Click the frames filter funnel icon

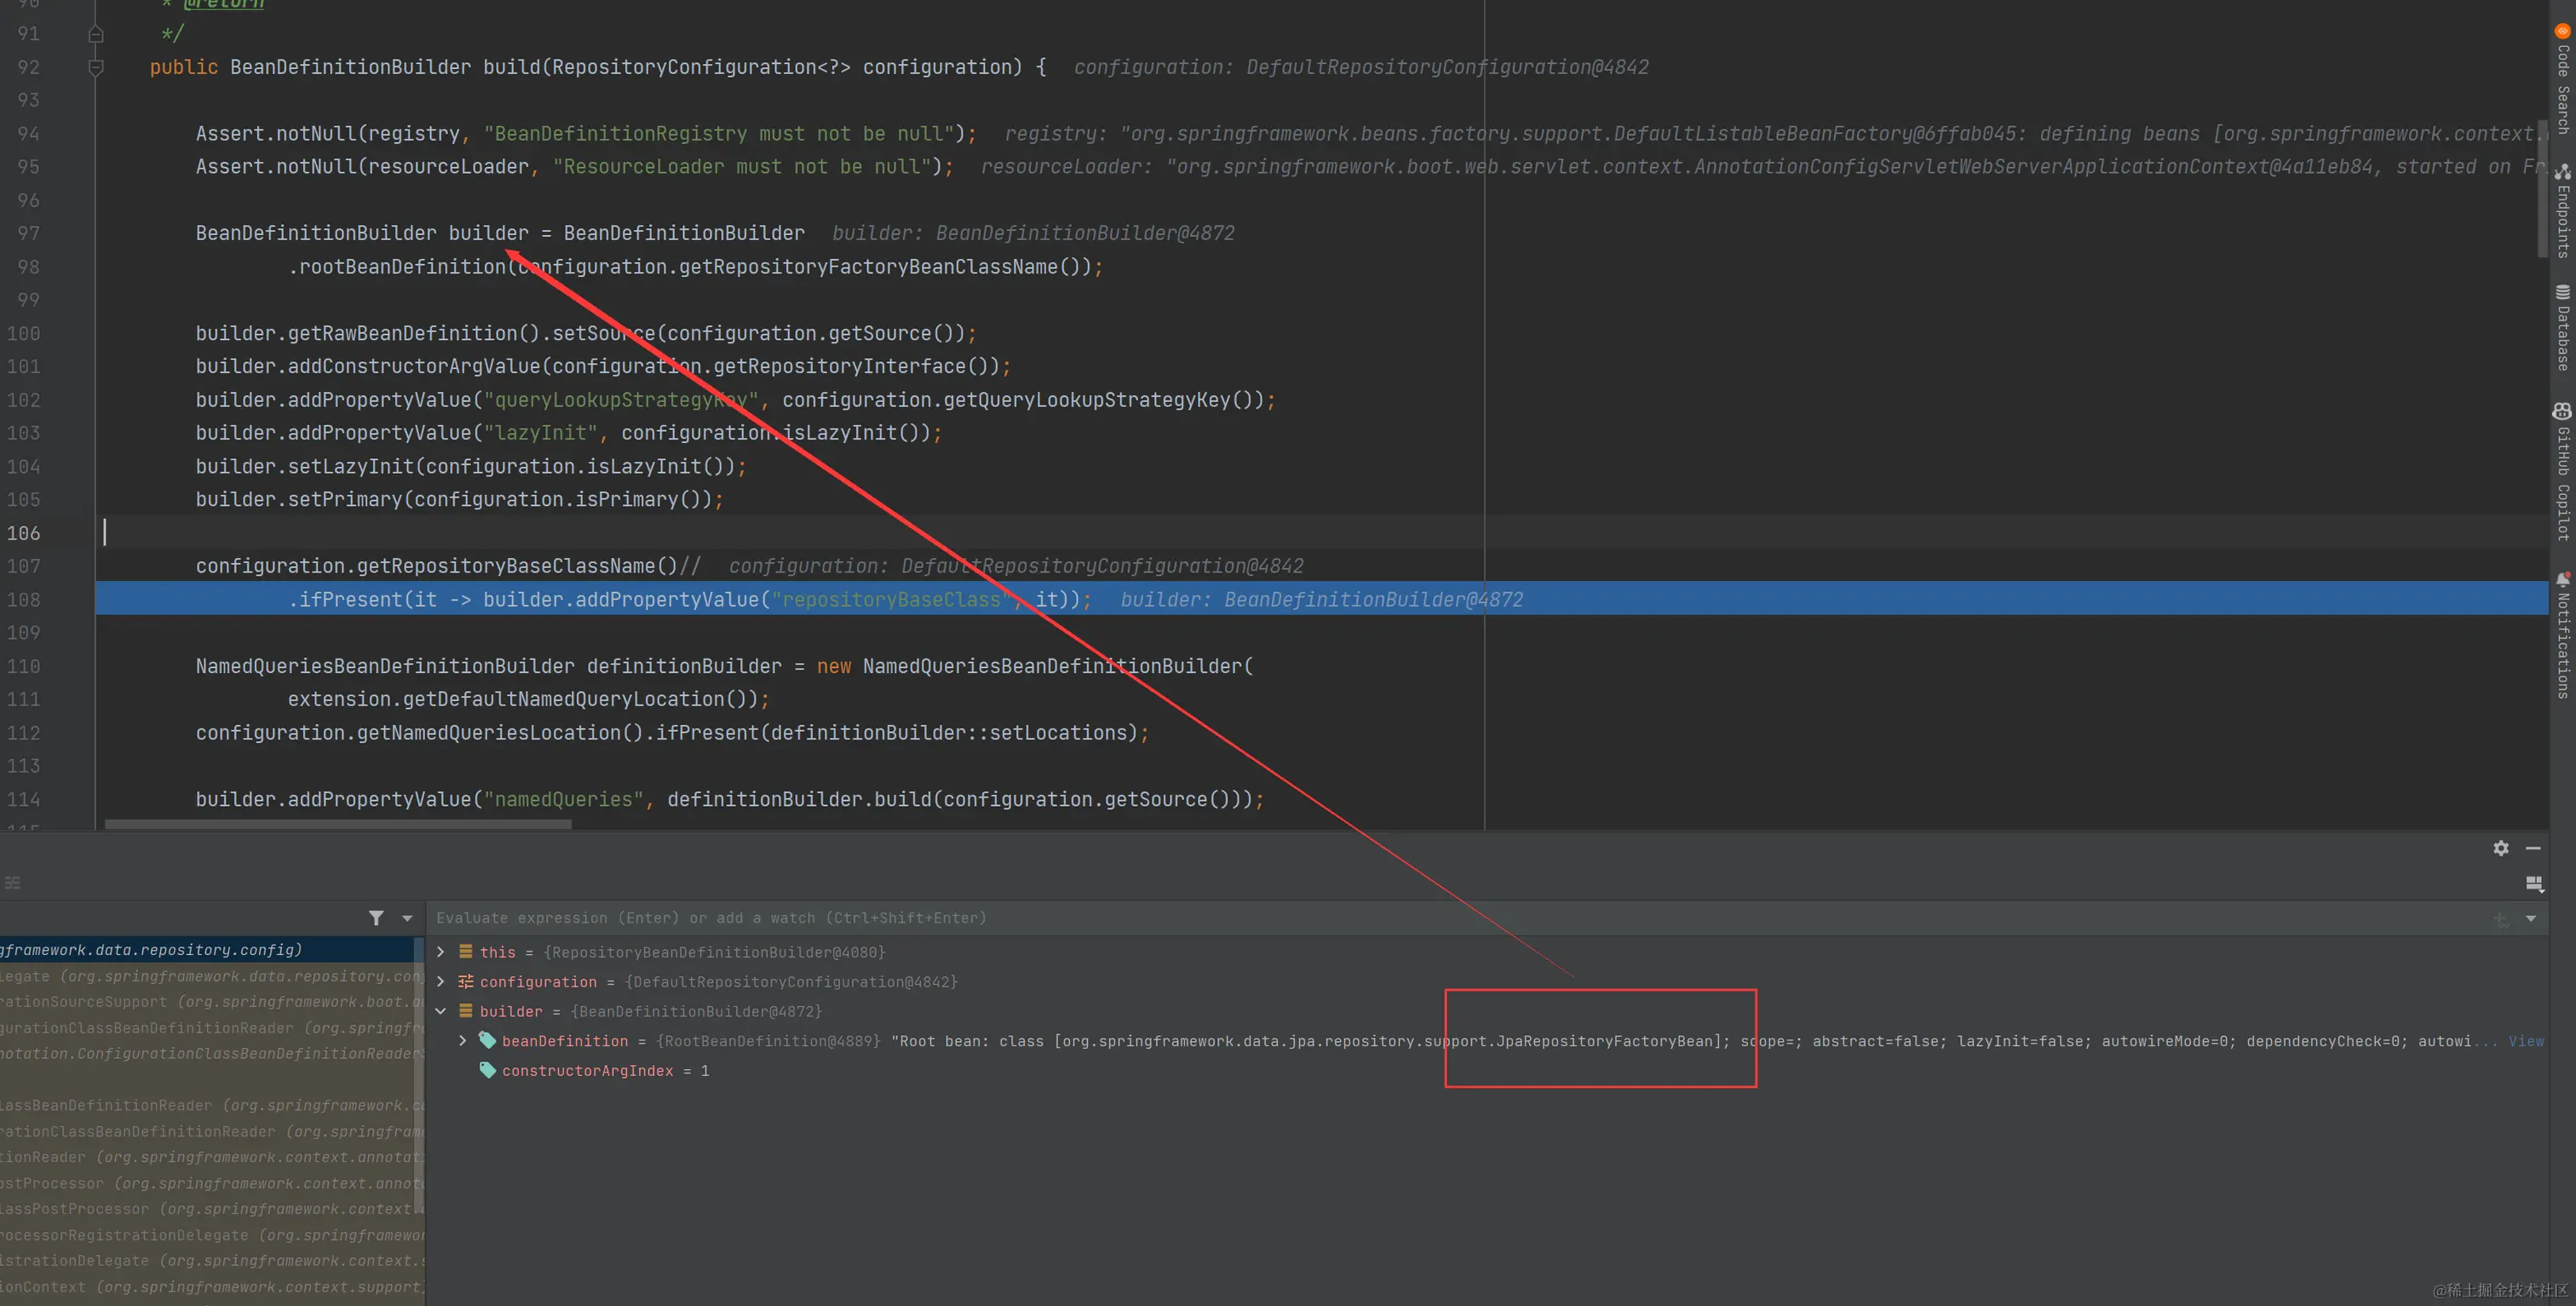(376, 918)
